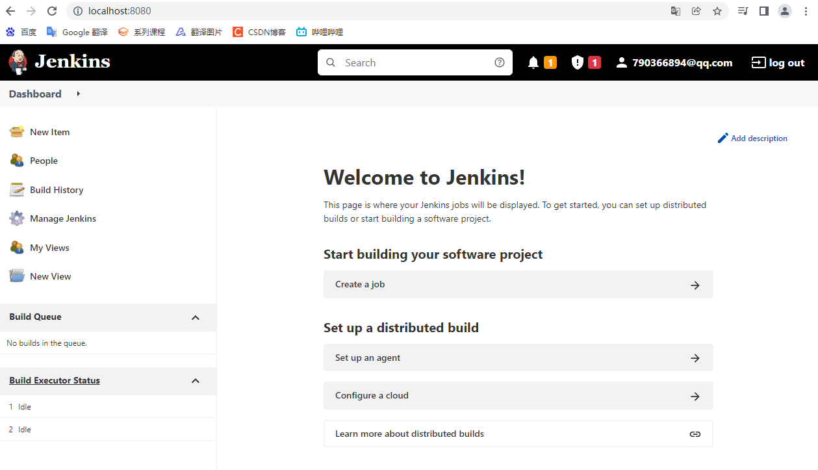The width and height of the screenshot is (818, 470).
Task: Click in the Jenkins Search field
Action: click(415, 62)
